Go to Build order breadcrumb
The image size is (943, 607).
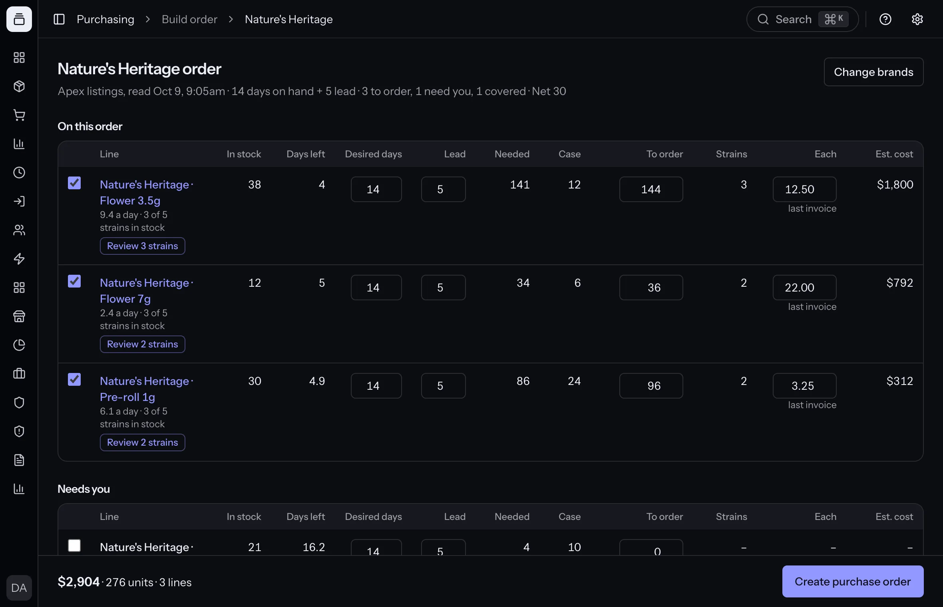coord(189,19)
